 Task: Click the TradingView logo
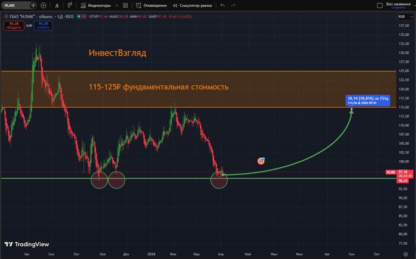pos(27,244)
